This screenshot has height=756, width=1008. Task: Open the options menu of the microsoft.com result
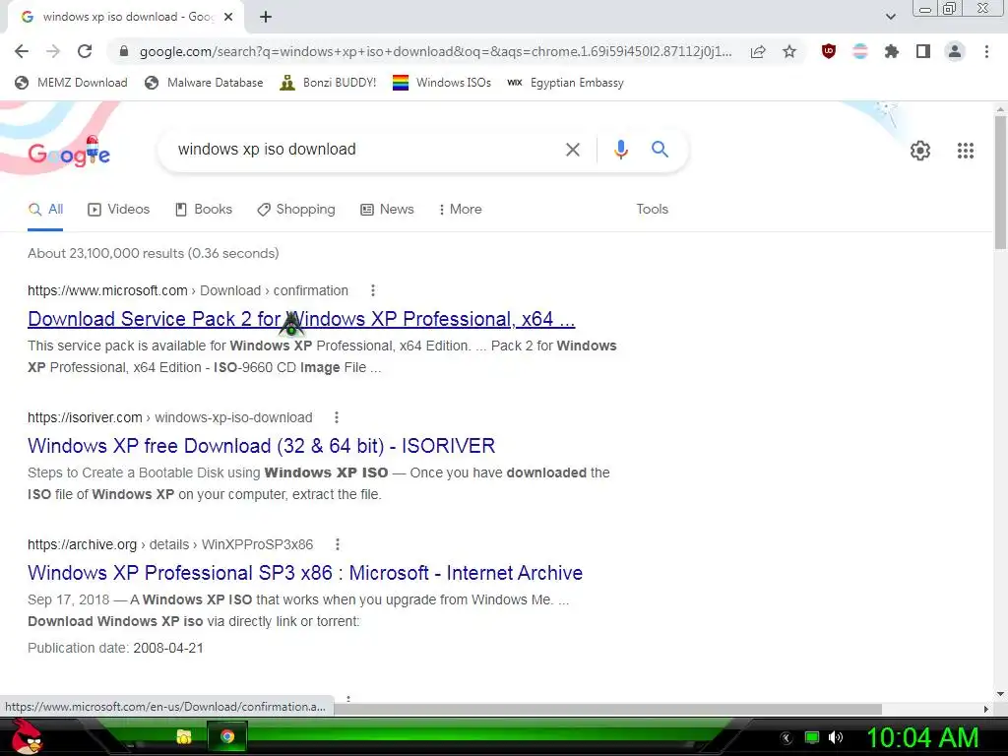click(373, 290)
